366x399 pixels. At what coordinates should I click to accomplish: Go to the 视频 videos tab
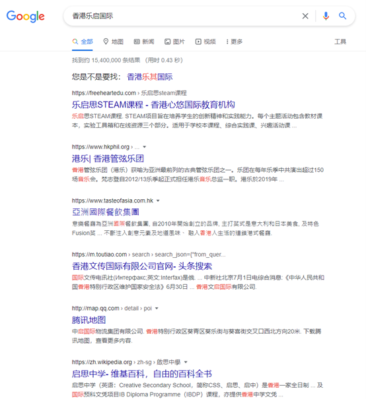pos(205,42)
